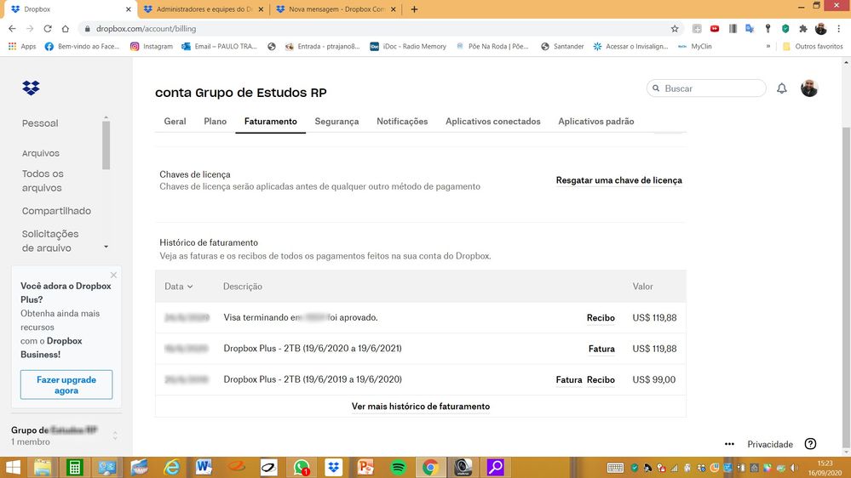Image resolution: width=851 pixels, height=478 pixels.
Task: Bookmark this page with star icon
Action: [x=675, y=28]
